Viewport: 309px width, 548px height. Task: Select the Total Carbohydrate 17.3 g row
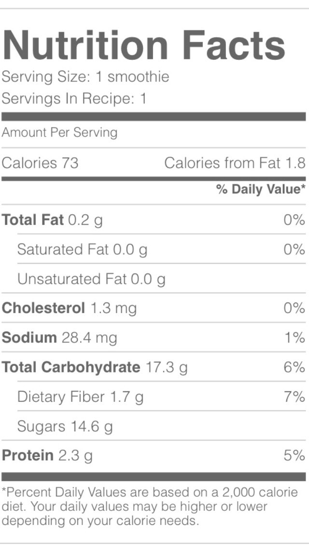tap(154, 367)
